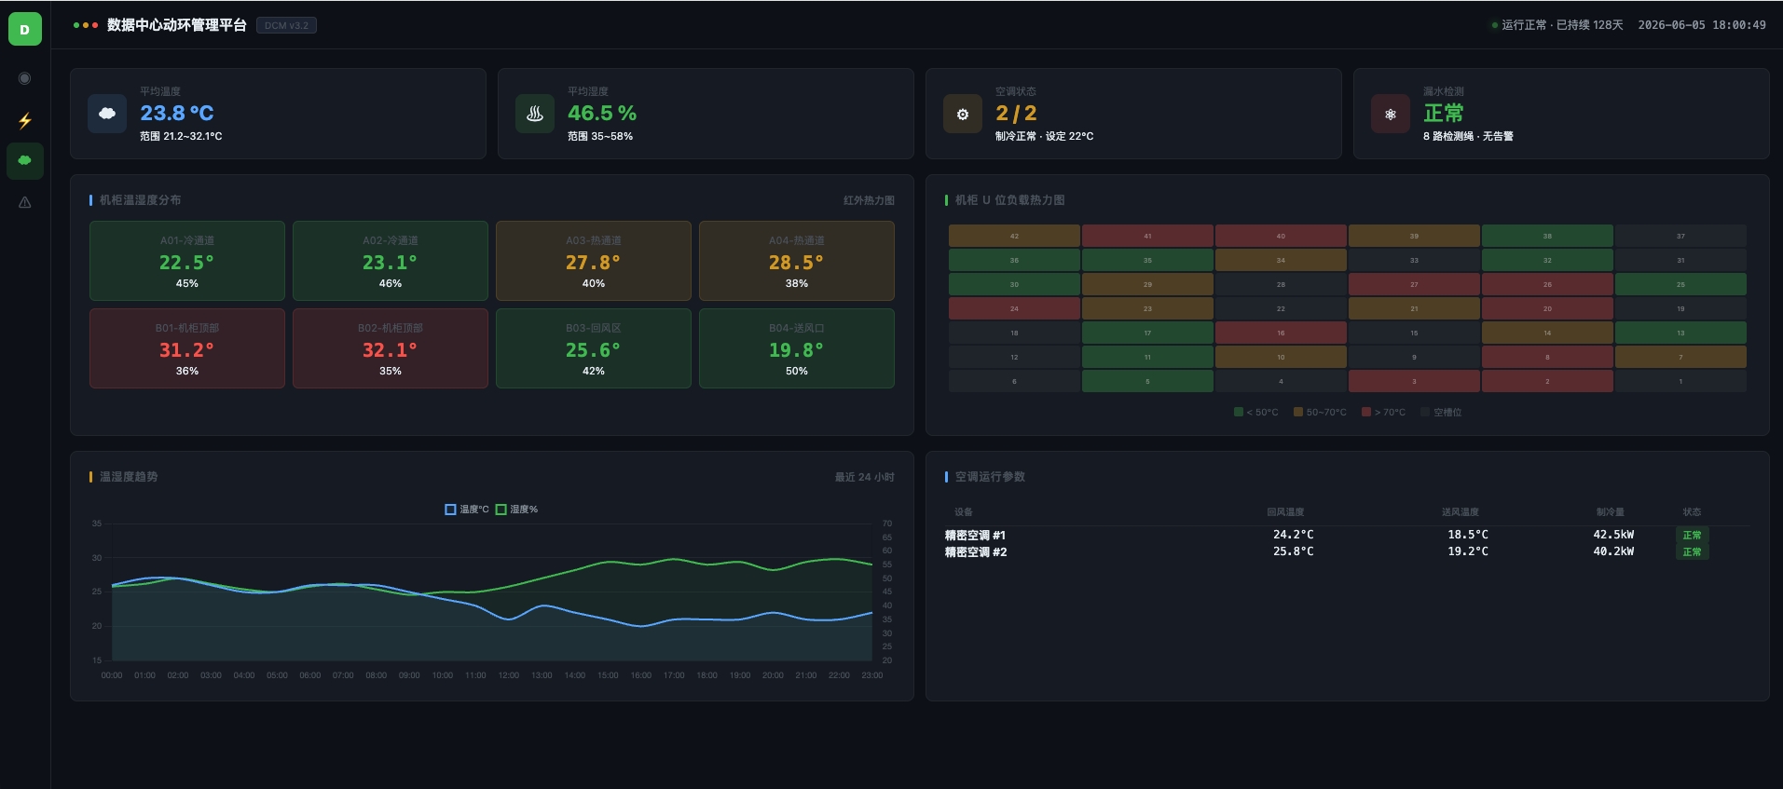Toggle the 湿度% series in the chart legend
Image resolution: width=1783 pixels, height=789 pixels.
(516, 510)
